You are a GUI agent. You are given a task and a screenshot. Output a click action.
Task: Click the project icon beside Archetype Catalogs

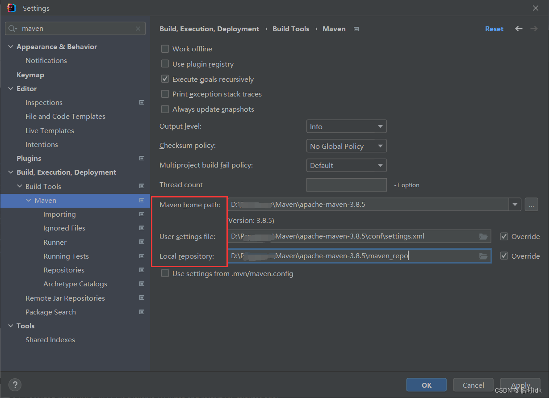tap(142, 284)
